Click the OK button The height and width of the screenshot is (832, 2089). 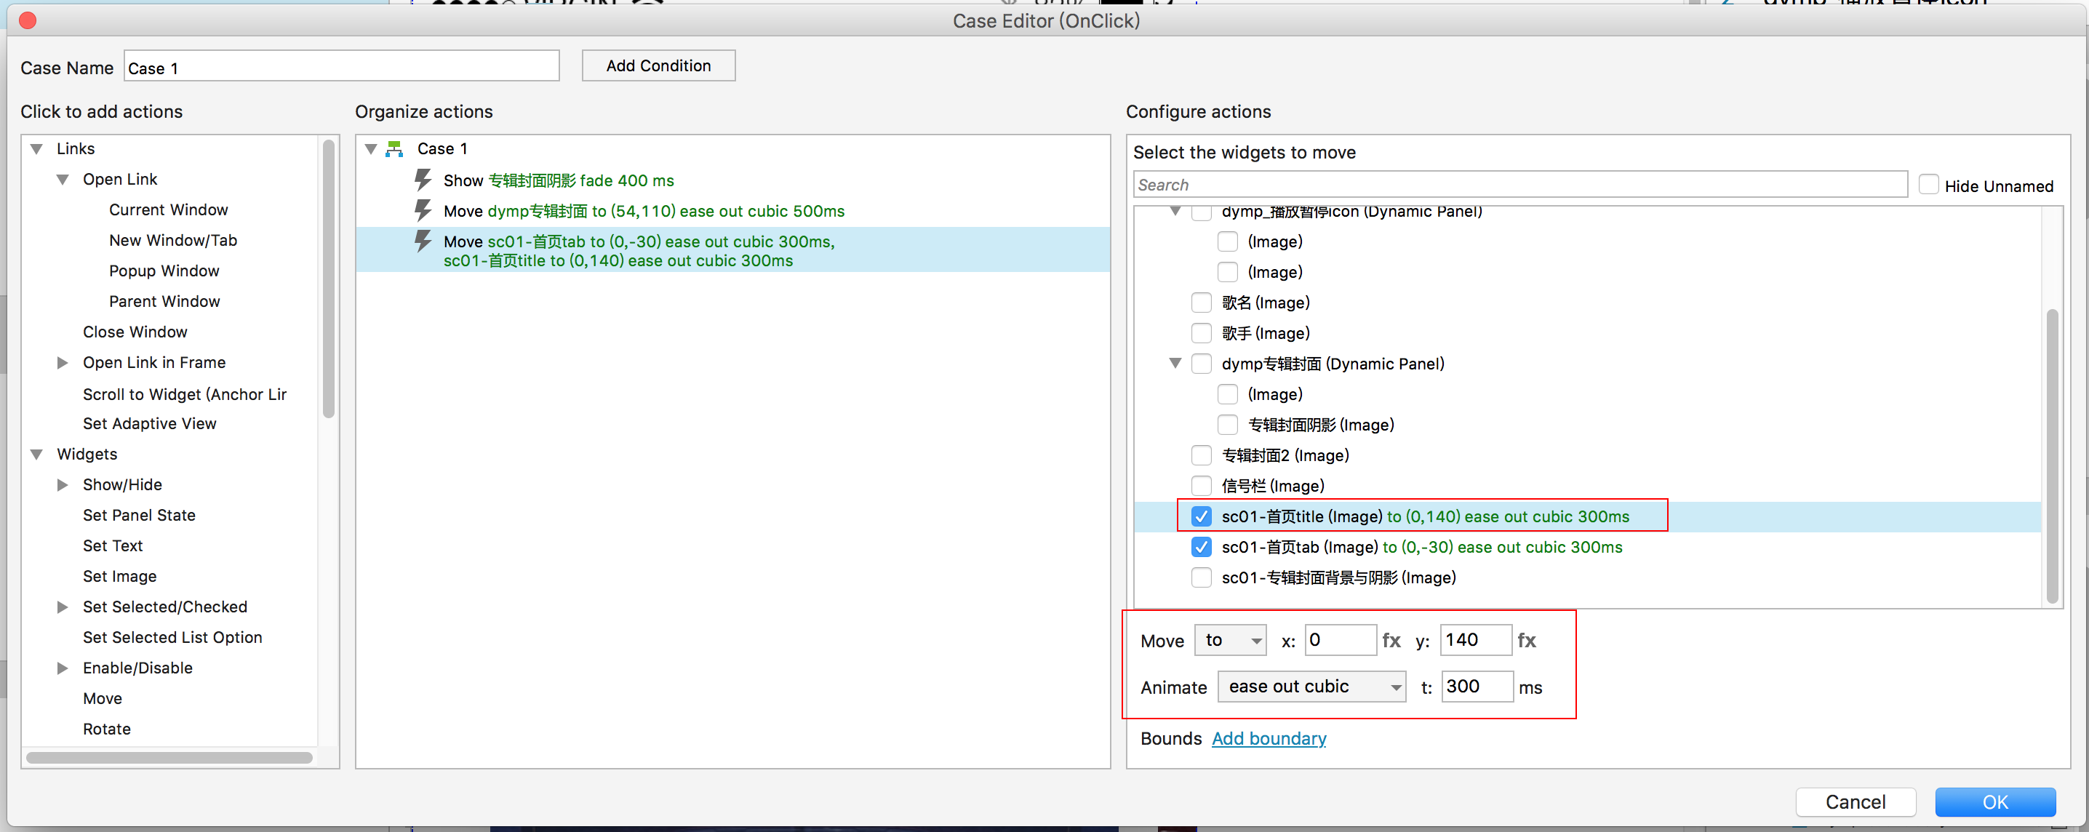pos(1995,802)
